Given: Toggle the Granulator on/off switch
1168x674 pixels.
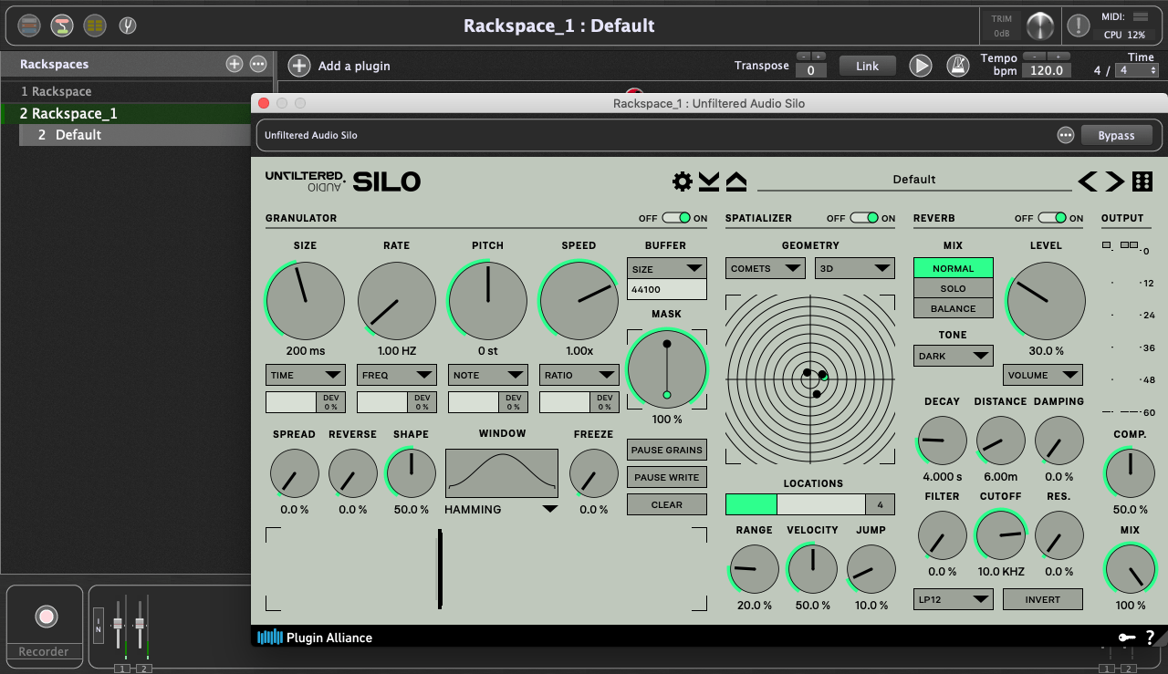Looking at the screenshot, I should 676,218.
